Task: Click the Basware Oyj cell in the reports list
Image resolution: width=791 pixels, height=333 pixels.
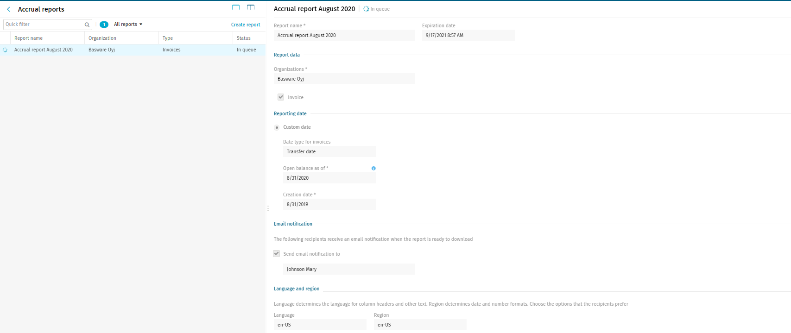Action: (101, 50)
